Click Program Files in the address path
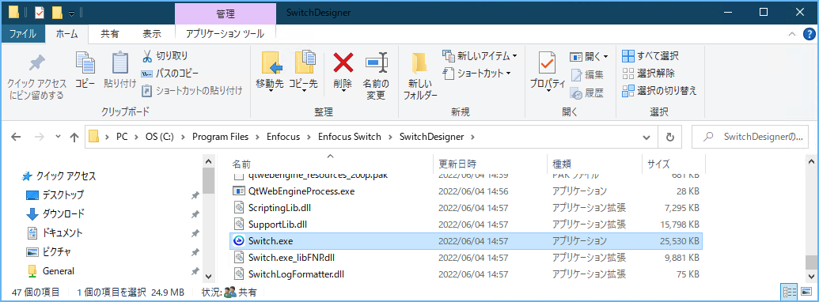Viewport: 819px width, 302px height. tap(222, 138)
